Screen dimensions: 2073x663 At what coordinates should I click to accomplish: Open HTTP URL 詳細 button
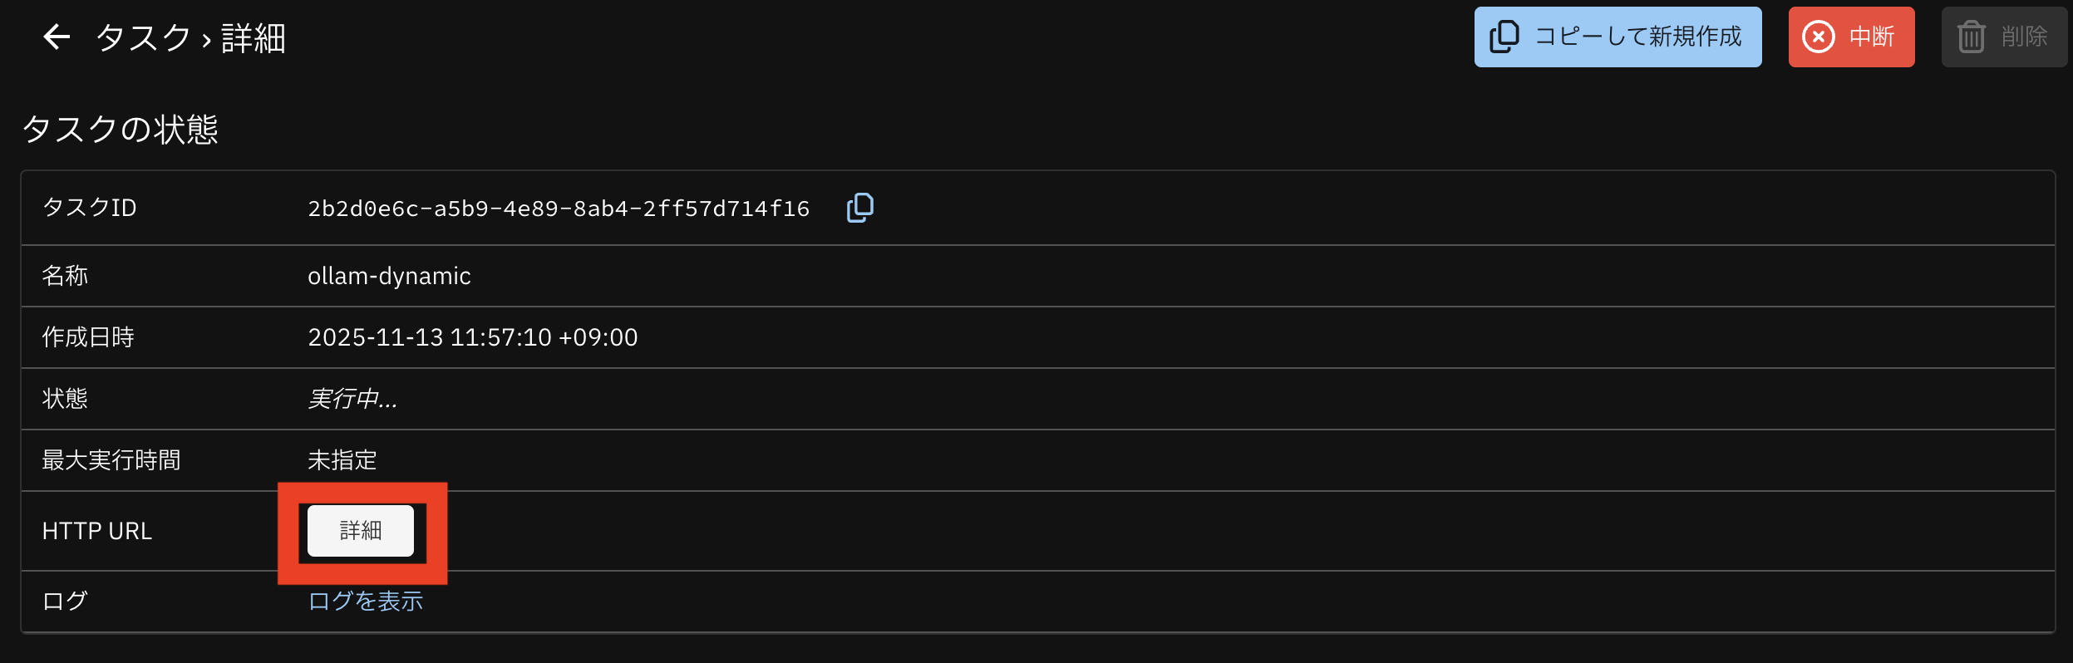coord(360,531)
